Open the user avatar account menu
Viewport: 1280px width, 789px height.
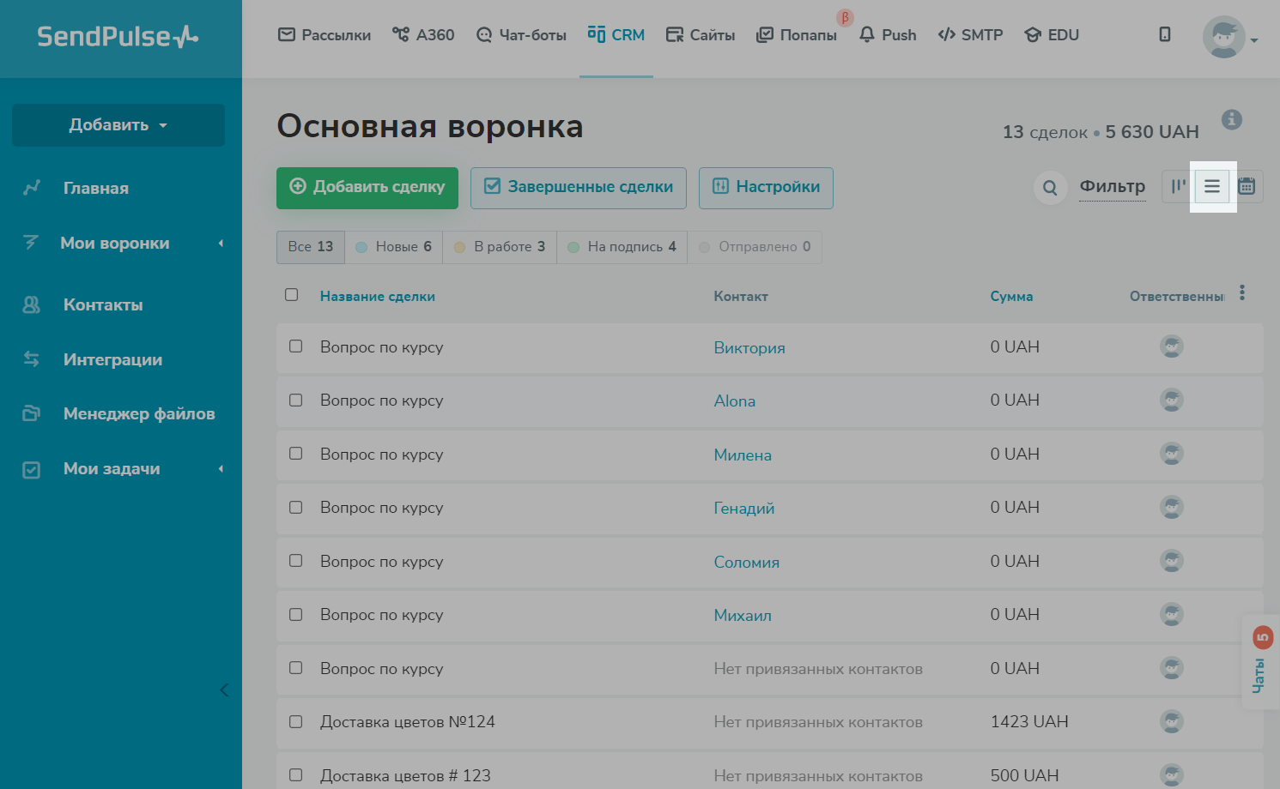tap(1228, 37)
